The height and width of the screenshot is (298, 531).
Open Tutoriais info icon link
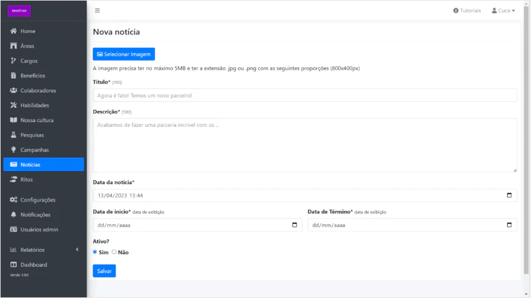(456, 10)
